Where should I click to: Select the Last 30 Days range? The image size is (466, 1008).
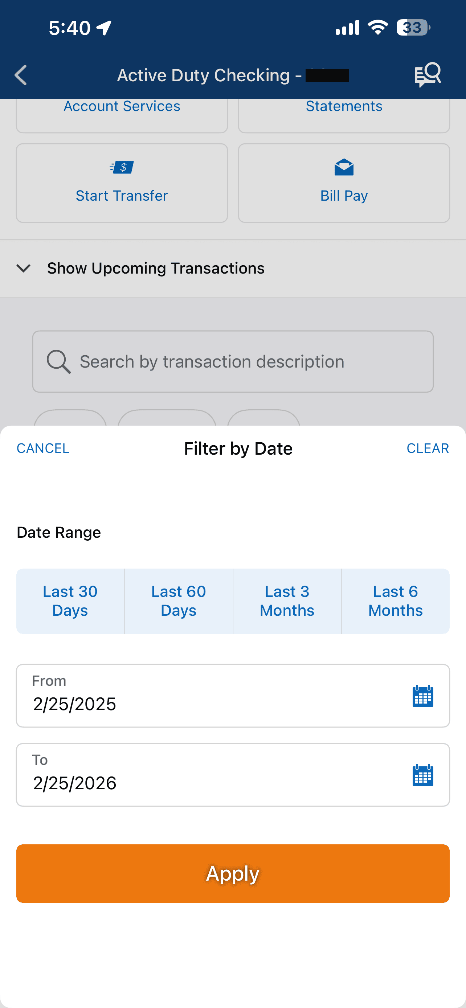pos(70,601)
